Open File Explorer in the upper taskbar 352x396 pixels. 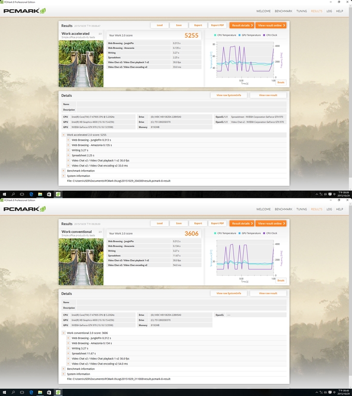pos(40,194)
